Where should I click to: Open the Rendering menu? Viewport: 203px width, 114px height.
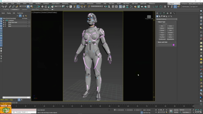click(x=65, y=3)
